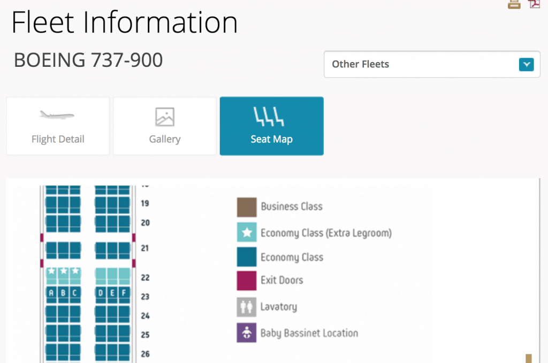Select seat 23A on the seat map

pyautogui.click(x=51, y=293)
